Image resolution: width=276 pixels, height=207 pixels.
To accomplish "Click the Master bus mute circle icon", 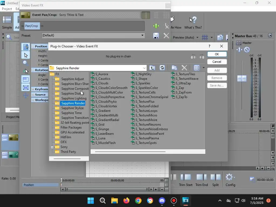I will tap(247, 50).
